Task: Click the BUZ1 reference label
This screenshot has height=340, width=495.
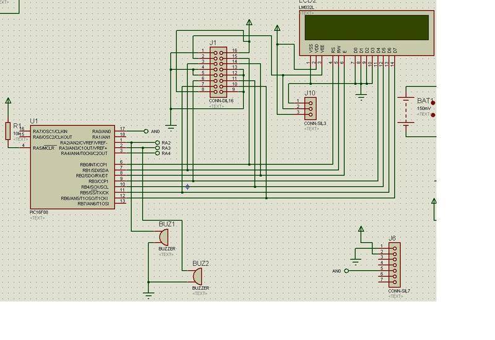Action: point(166,224)
